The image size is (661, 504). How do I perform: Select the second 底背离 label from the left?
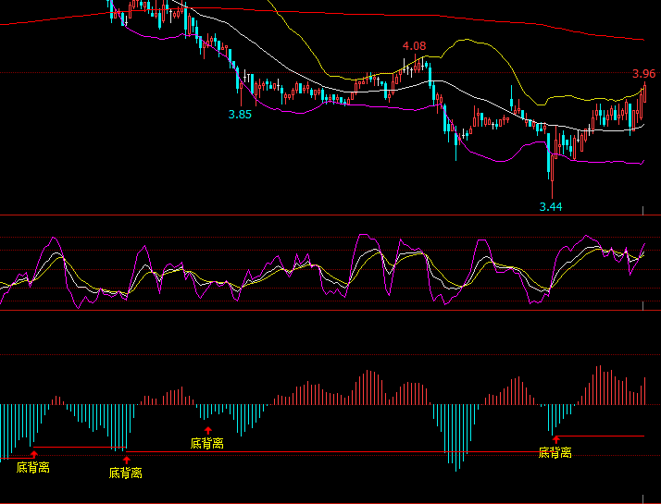pyautogui.click(x=126, y=473)
